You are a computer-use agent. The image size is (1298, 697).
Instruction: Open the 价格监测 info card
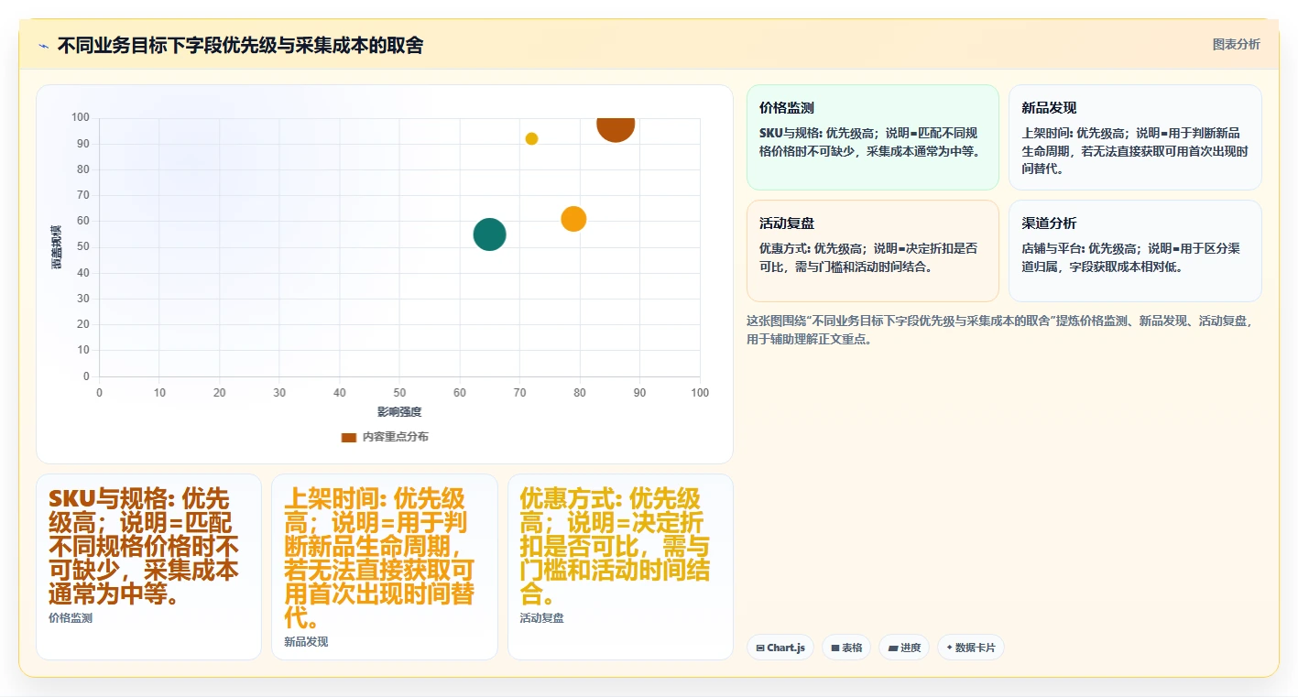873,137
